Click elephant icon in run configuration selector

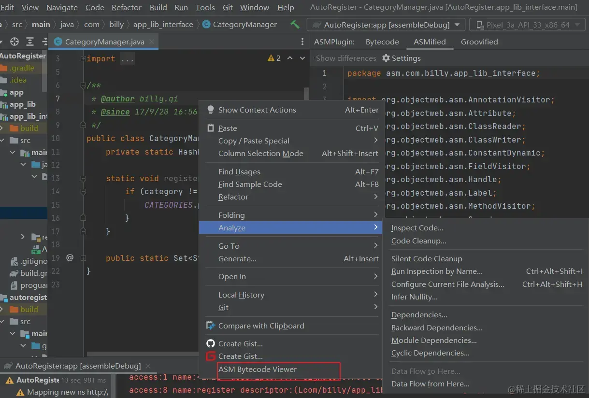[x=316, y=25]
